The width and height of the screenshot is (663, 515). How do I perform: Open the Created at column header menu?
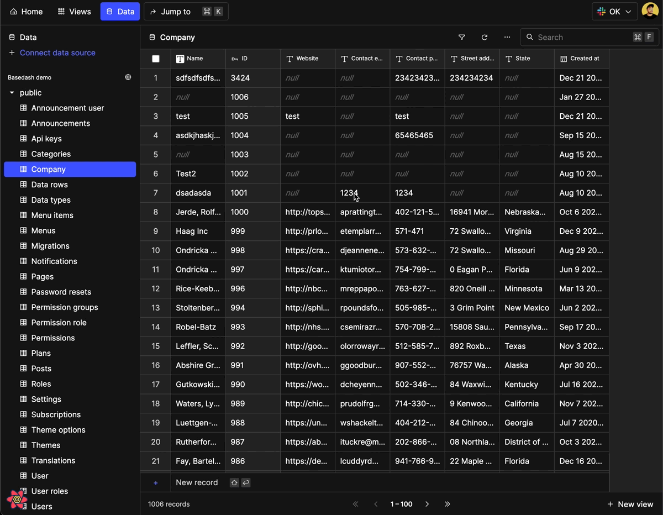[581, 59]
